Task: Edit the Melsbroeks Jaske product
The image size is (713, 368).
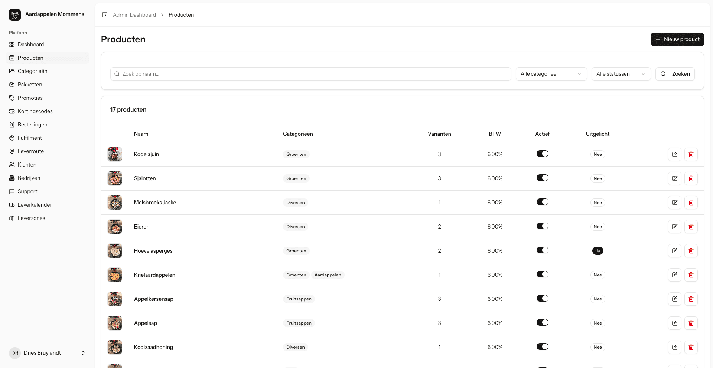Action: pos(675,203)
